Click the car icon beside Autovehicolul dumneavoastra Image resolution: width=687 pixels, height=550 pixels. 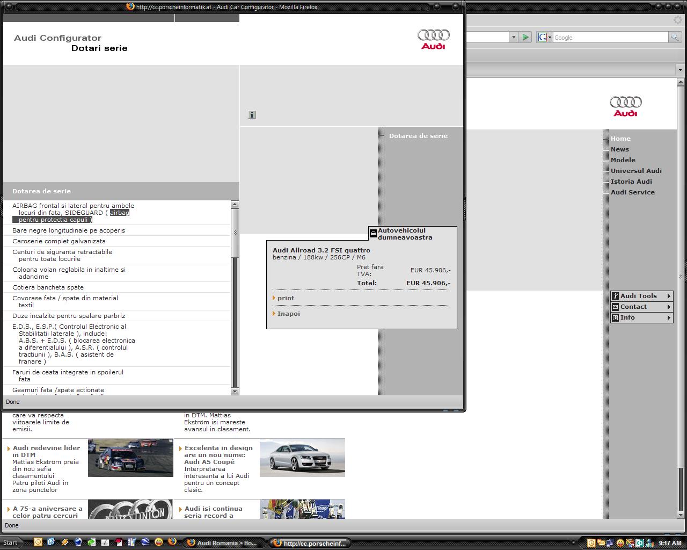373,234
